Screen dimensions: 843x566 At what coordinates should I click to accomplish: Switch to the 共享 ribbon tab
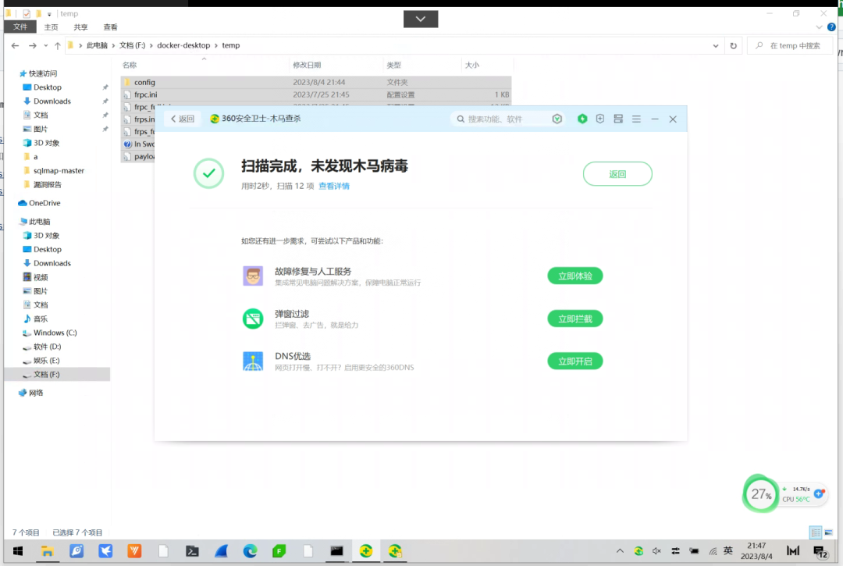pyautogui.click(x=80, y=26)
